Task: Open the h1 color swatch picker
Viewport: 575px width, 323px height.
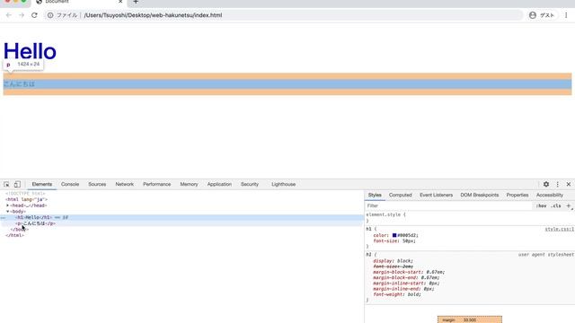Action: [394, 235]
